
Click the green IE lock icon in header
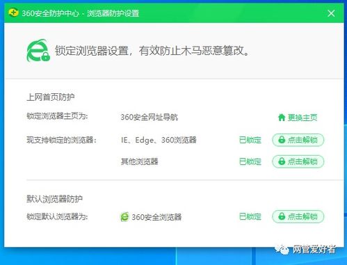pyautogui.click(x=38, y=50)
